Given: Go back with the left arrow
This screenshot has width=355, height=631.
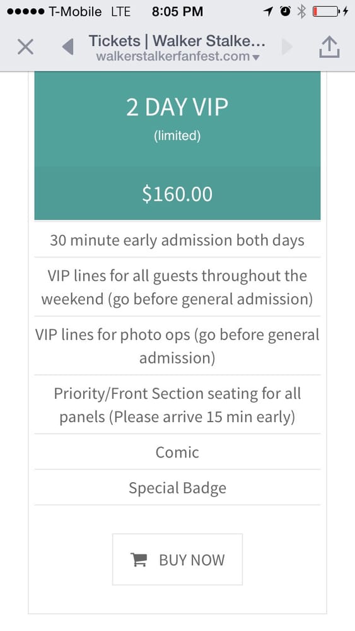Looking at the screenshot, I should click(x=68, y=47).
